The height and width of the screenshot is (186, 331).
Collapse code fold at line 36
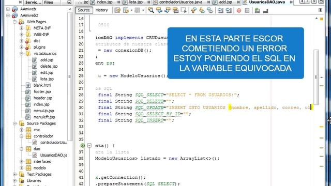(89, 146)
